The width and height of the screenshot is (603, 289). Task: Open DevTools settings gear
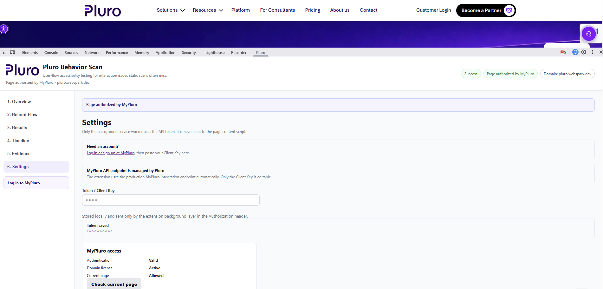pos(584,52)
